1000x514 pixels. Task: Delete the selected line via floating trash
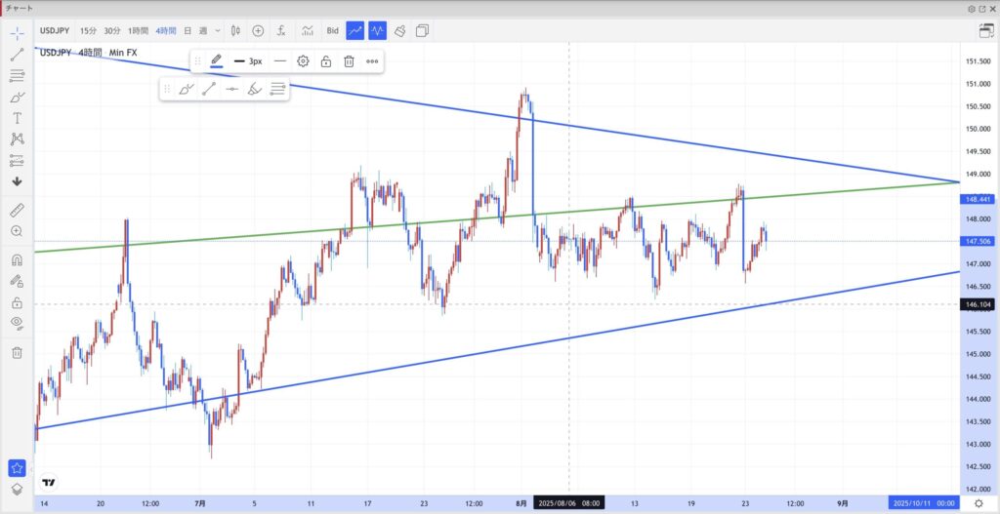(349, 61)
